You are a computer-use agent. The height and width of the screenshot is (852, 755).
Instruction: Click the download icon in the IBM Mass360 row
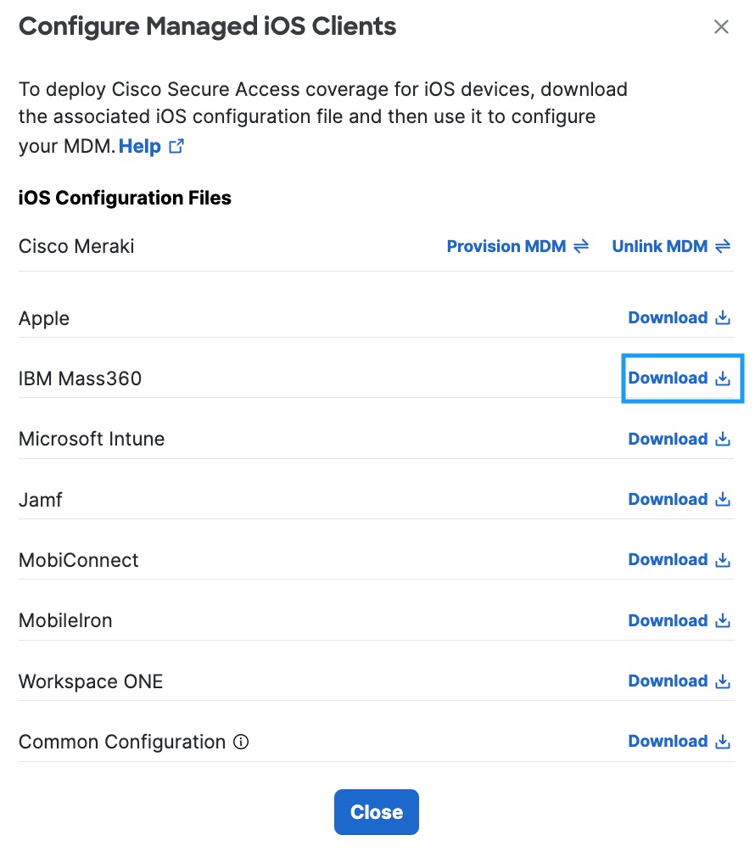723,378
